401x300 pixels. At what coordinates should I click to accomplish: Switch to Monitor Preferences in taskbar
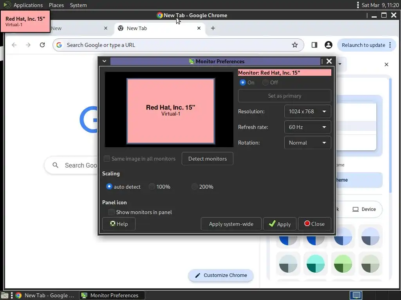click(112, 295)
